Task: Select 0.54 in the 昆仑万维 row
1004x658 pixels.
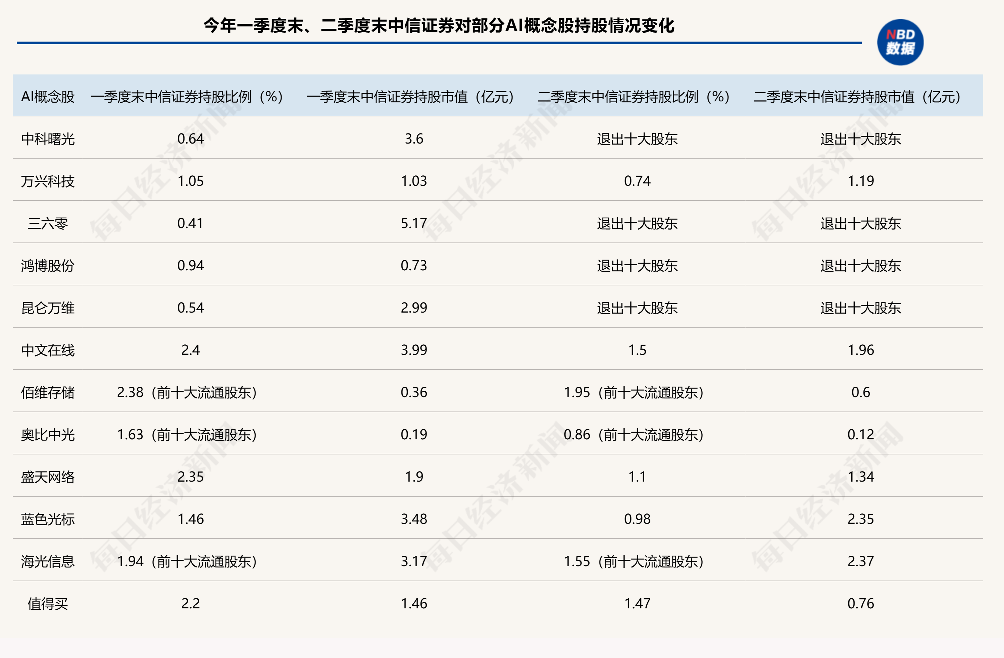Action: click(190, 307)
